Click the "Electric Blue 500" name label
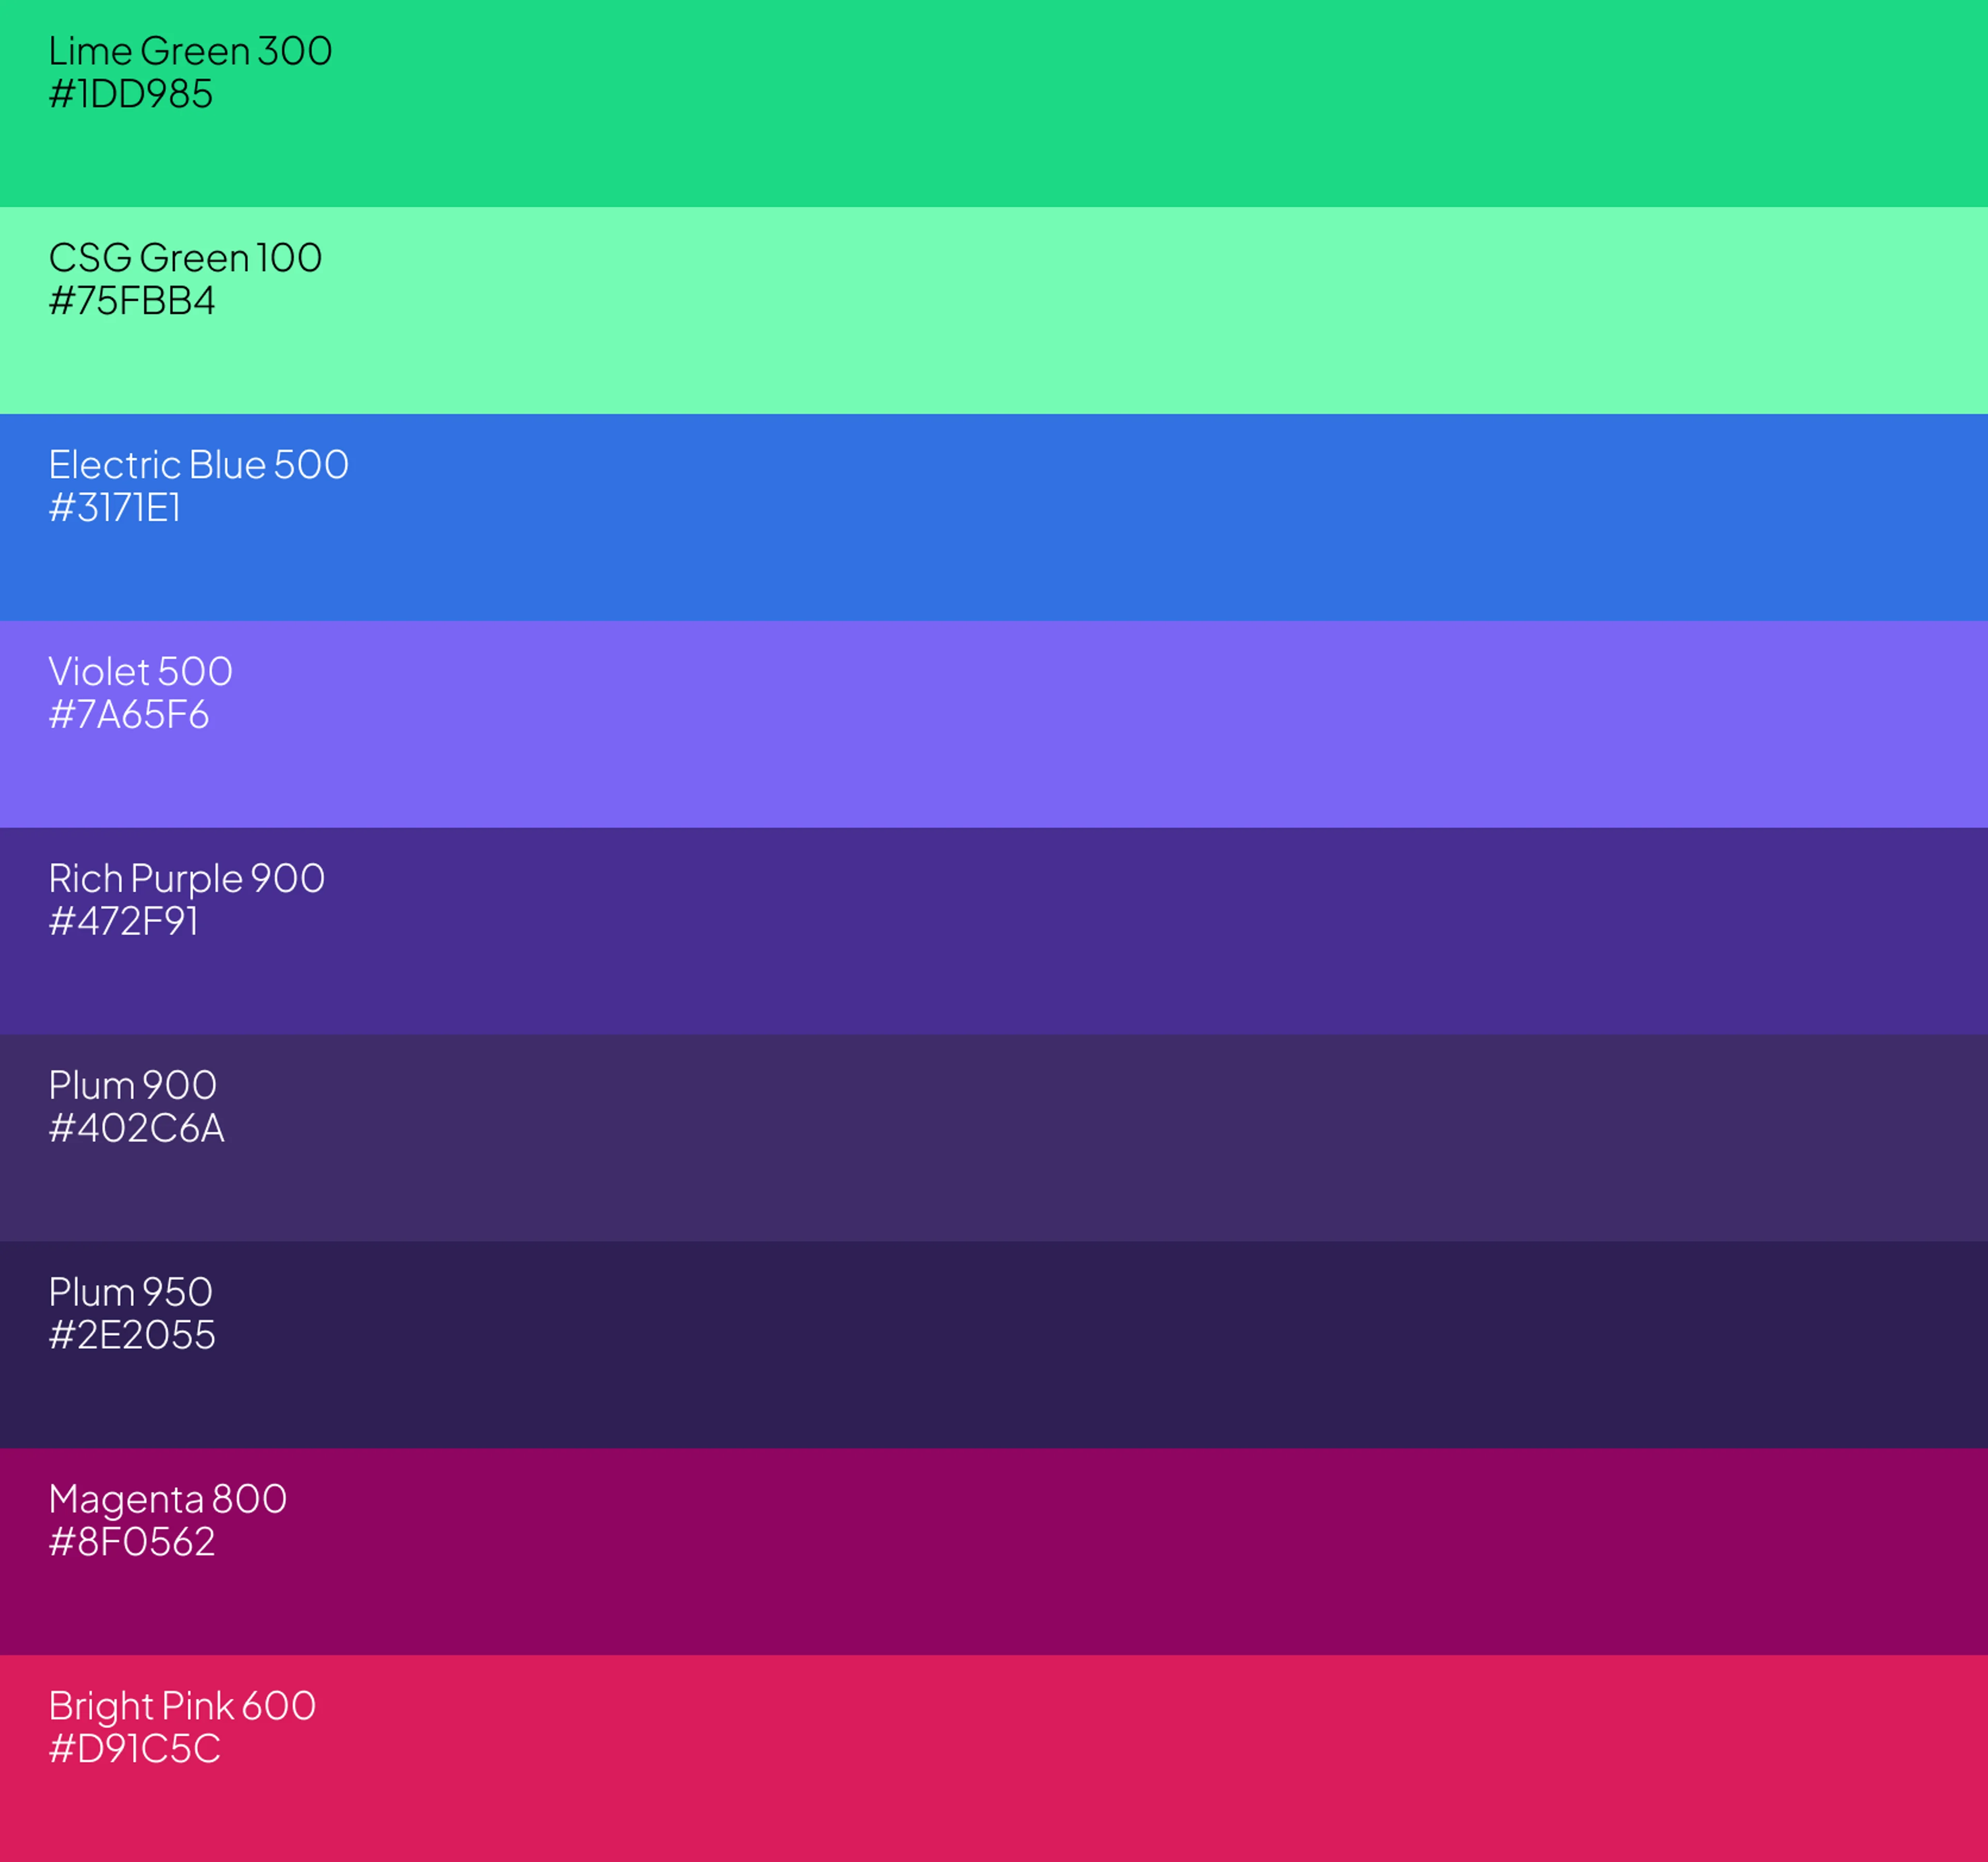Screen dimensions: 1988x1862 [x=199, y=465]
